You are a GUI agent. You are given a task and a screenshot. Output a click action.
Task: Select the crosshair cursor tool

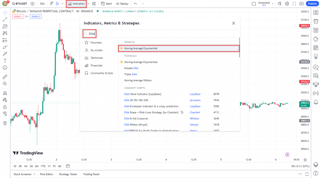[5, 13]
